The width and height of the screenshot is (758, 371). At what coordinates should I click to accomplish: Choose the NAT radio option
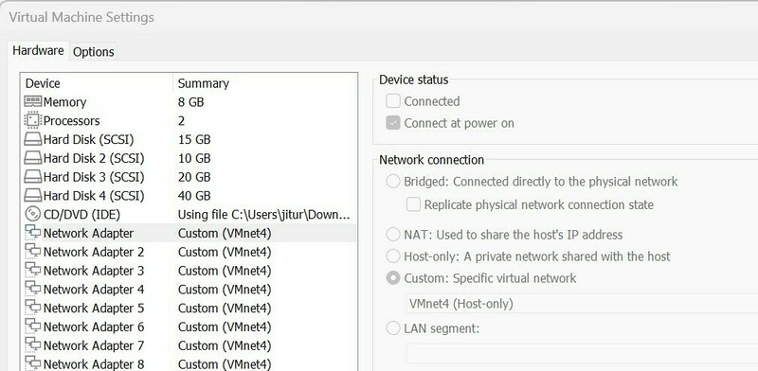tap(393, 235)
